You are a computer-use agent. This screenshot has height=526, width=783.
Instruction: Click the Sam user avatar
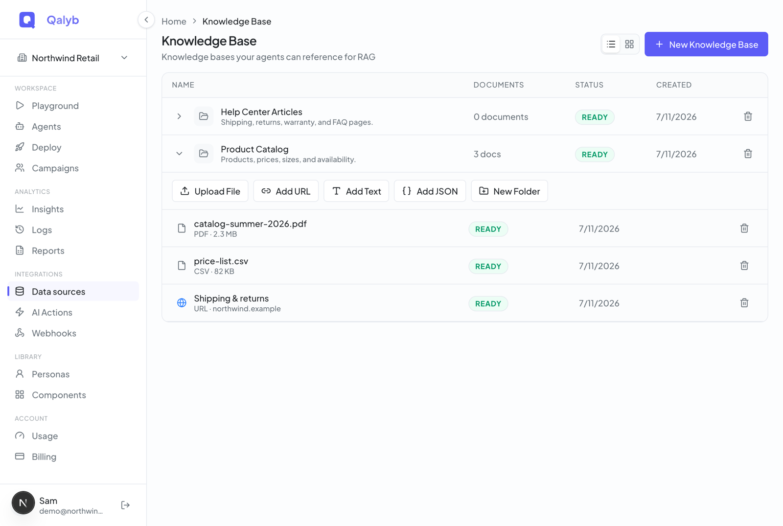coord(23,503)
